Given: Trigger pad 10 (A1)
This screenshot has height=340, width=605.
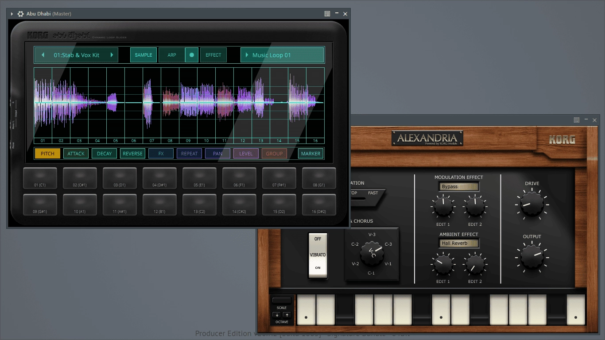Looking at the screenshot, I should 80,205.
